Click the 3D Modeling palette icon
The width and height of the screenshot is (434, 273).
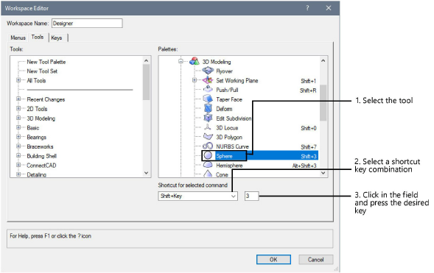[x=195, y=61]
